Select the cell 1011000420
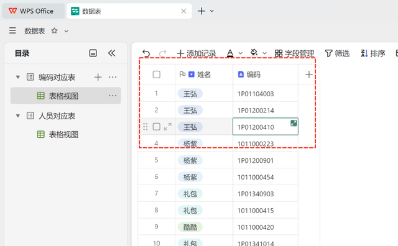 (266, 227)
